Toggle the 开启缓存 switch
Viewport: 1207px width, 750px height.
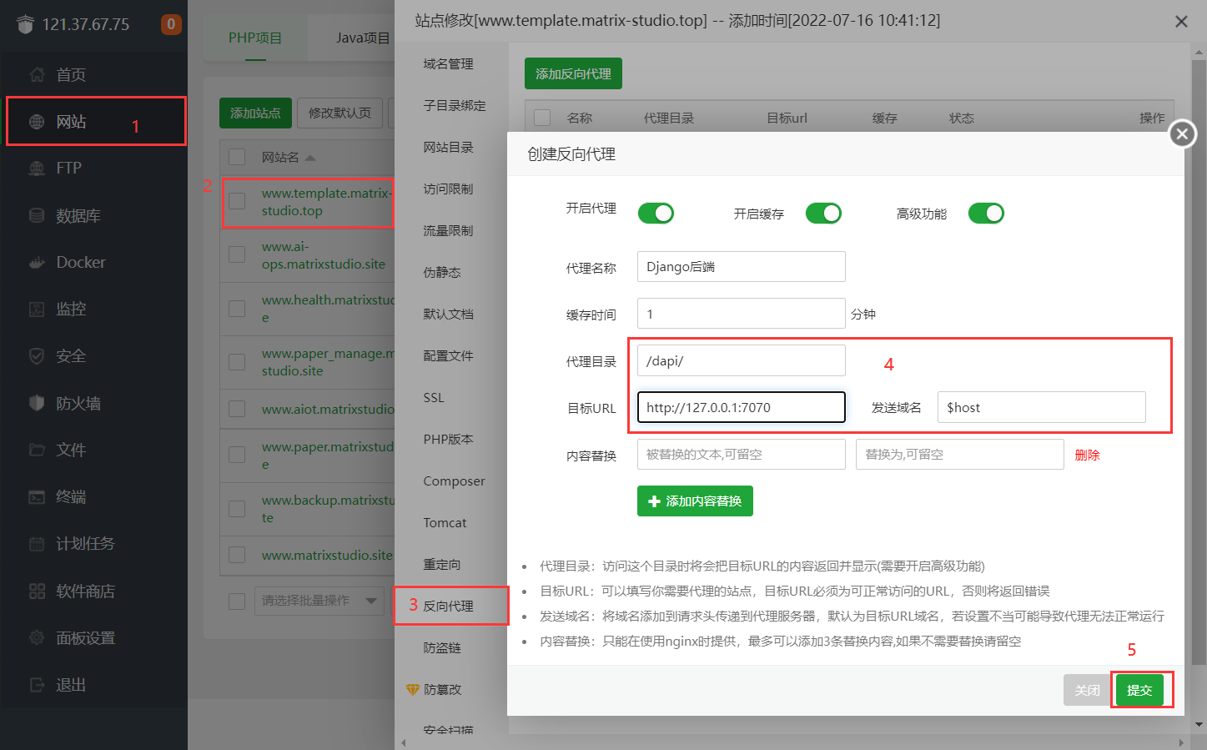823,214
